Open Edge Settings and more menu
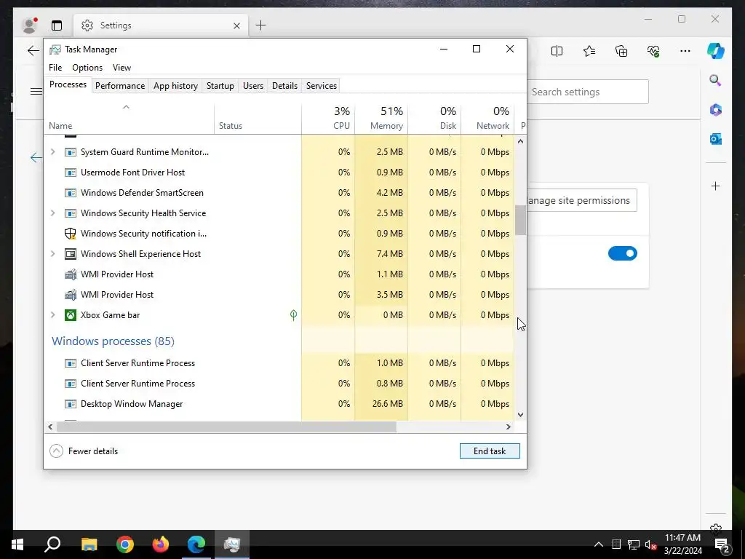Screen dimensions: 745x559 [x=685, y=51]
